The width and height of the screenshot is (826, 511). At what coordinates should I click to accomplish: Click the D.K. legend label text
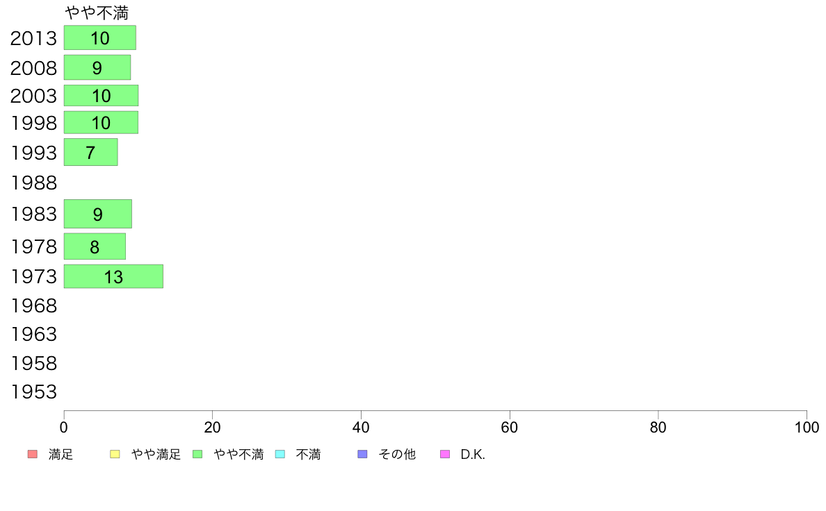click(473, 454)
